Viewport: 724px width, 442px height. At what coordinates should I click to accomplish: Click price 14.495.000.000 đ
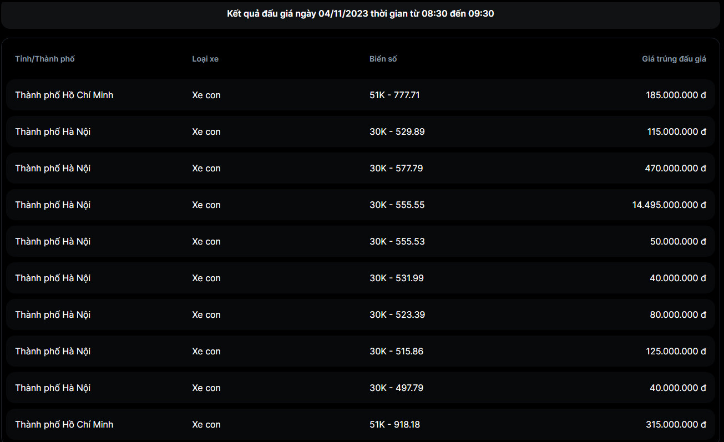[669, 205]
